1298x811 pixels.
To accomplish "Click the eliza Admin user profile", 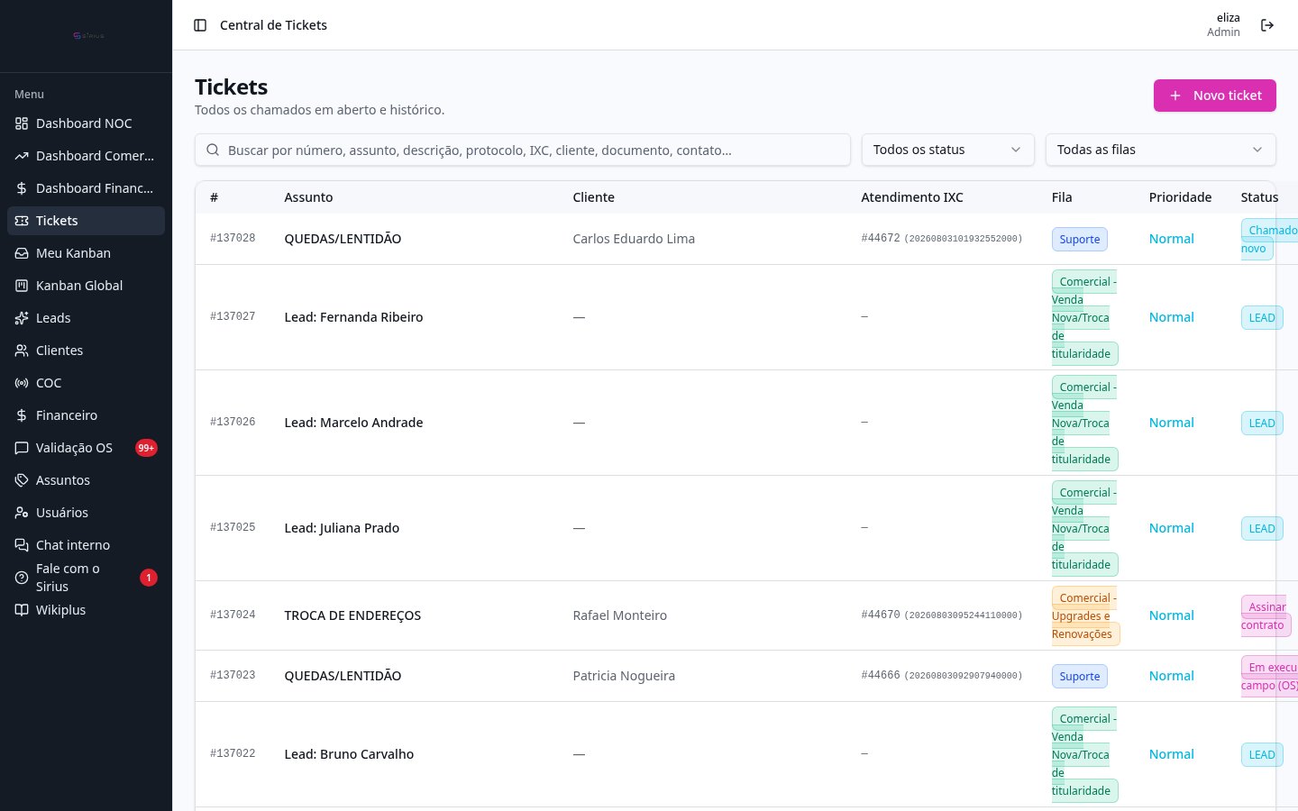I will [x=1223, y=25].
